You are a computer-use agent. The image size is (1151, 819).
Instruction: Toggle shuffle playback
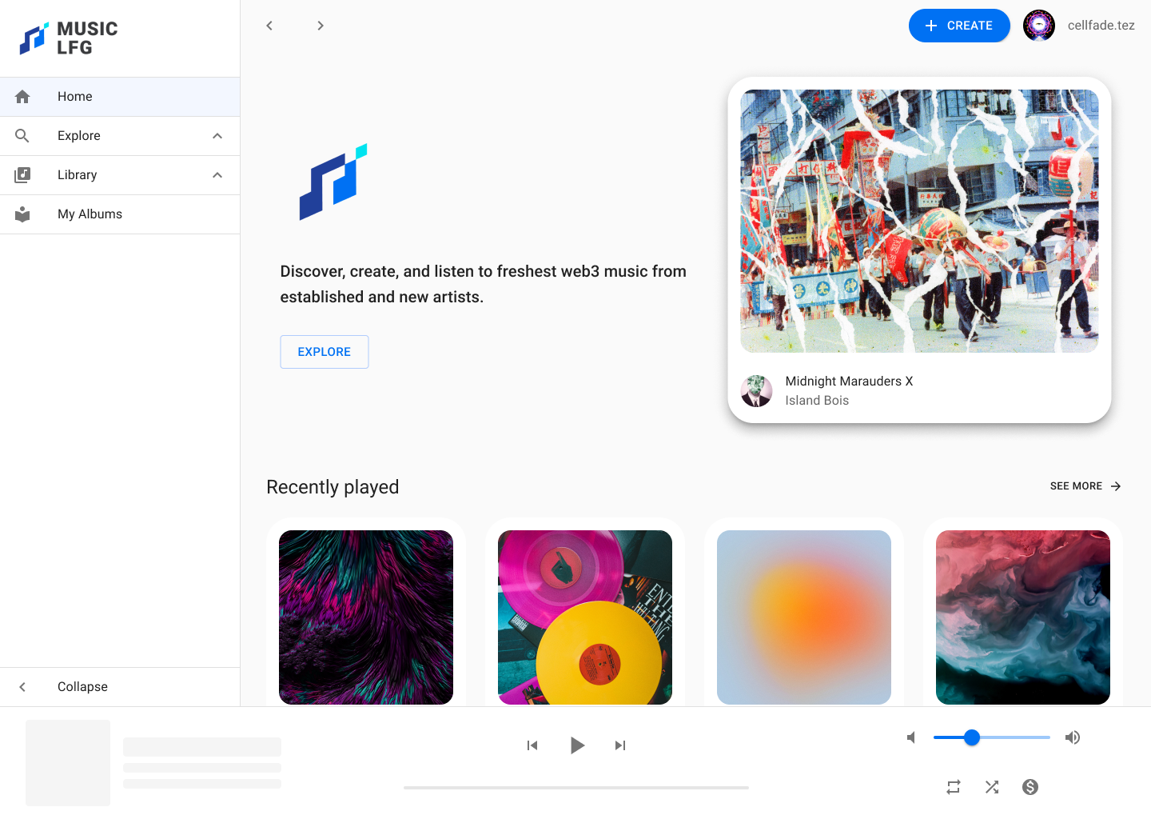992,787
